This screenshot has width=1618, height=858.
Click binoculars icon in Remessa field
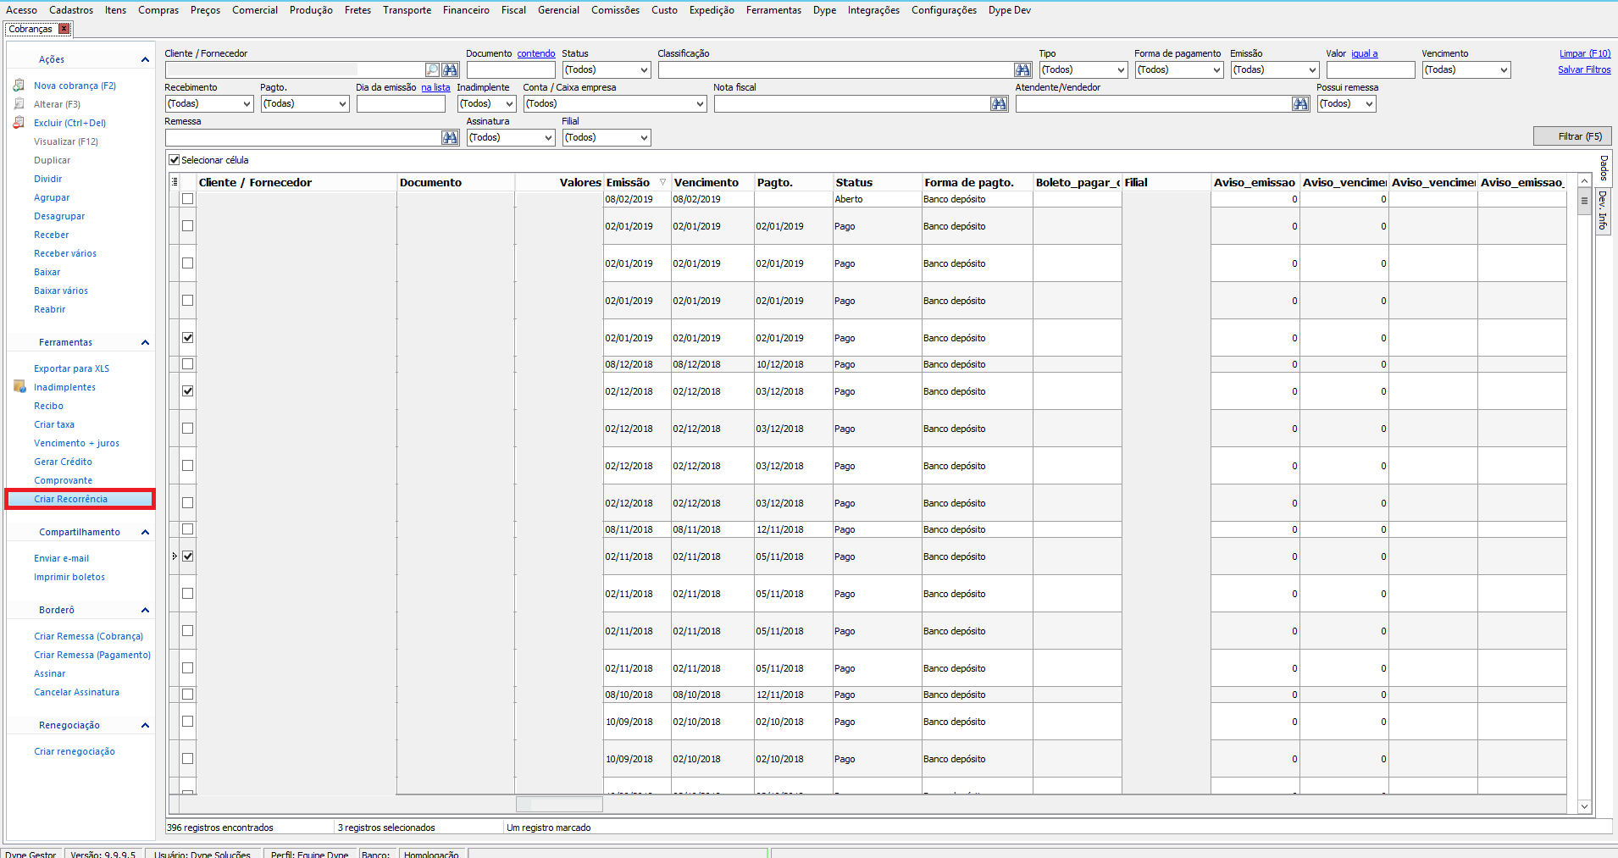(450, 137)
